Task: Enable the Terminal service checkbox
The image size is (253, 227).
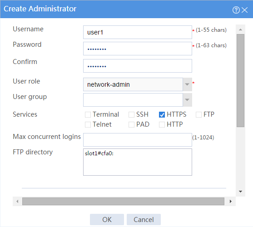Action: point(88,114)
